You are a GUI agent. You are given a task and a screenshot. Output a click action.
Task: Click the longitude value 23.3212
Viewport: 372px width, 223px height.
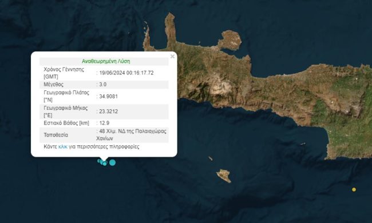click(108, 111)
